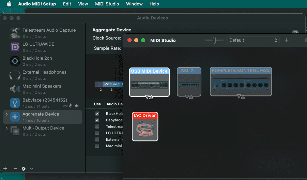307x180 pixels.
Task: Click the Aggregate Device heading text
Action: pos(112,30)
